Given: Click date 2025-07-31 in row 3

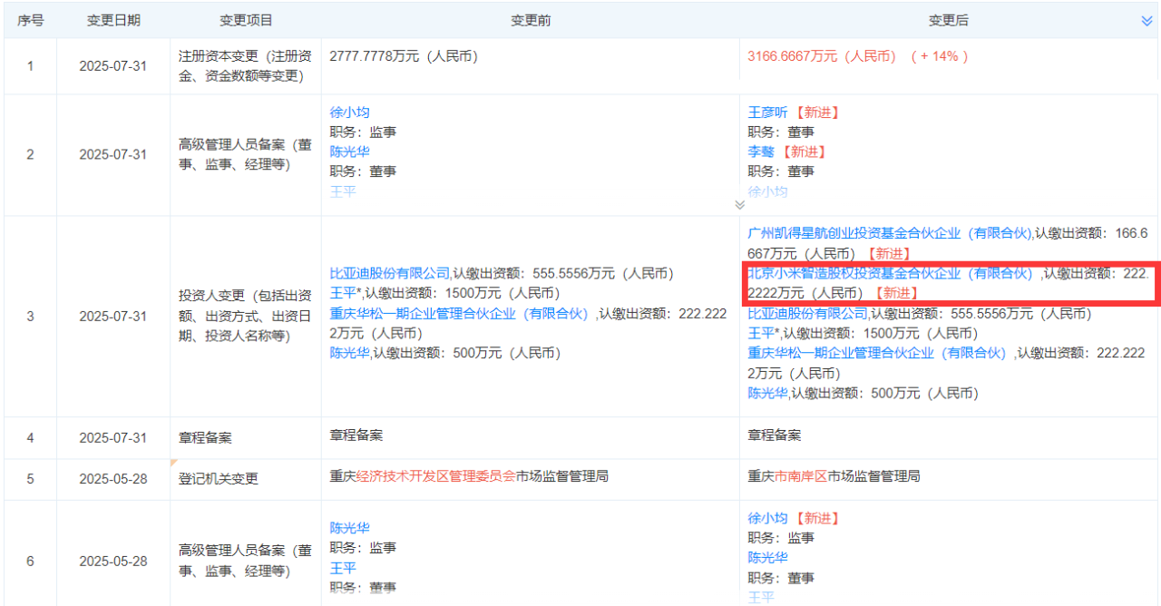Looking at the screenshot, I should point(112,317).
